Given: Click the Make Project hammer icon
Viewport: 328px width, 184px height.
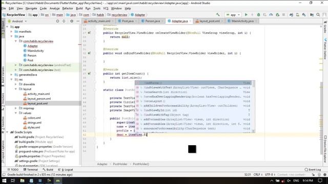Looking at the screenshot, I should 218,15.
